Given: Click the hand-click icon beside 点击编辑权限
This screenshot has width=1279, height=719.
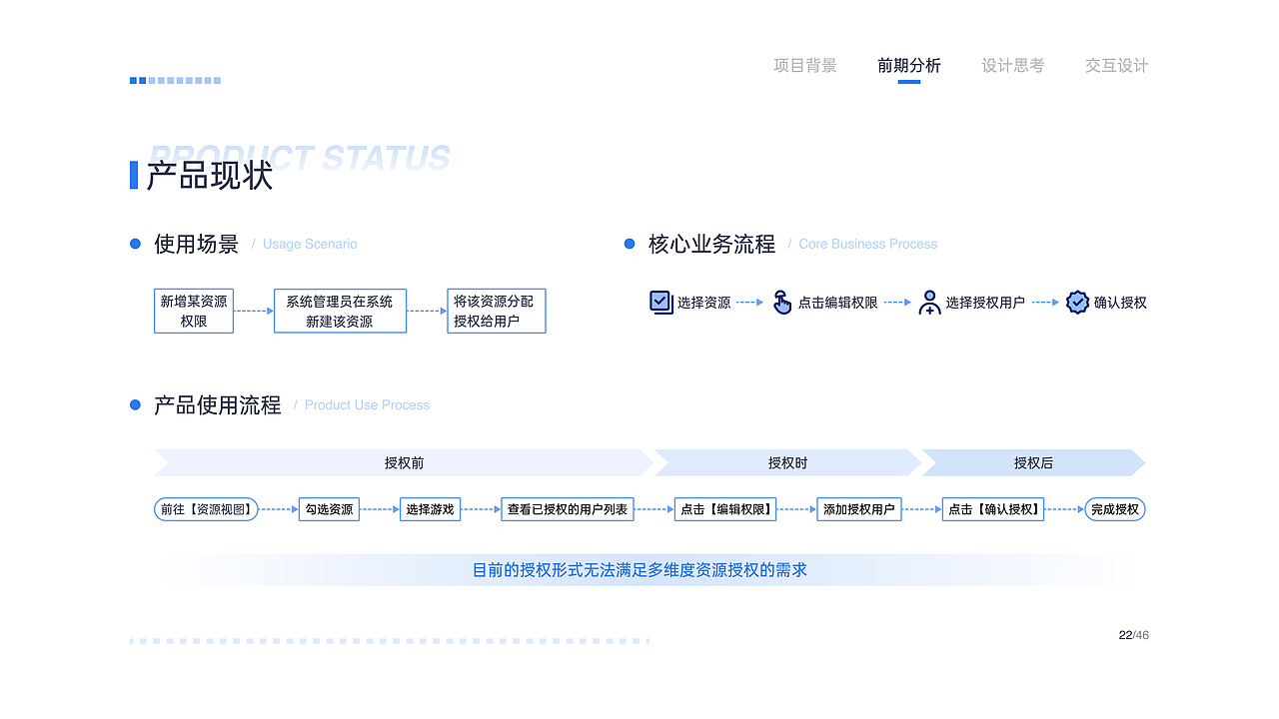Looking at the screenshot, I should pyautogui.click(x=783, y=302).
